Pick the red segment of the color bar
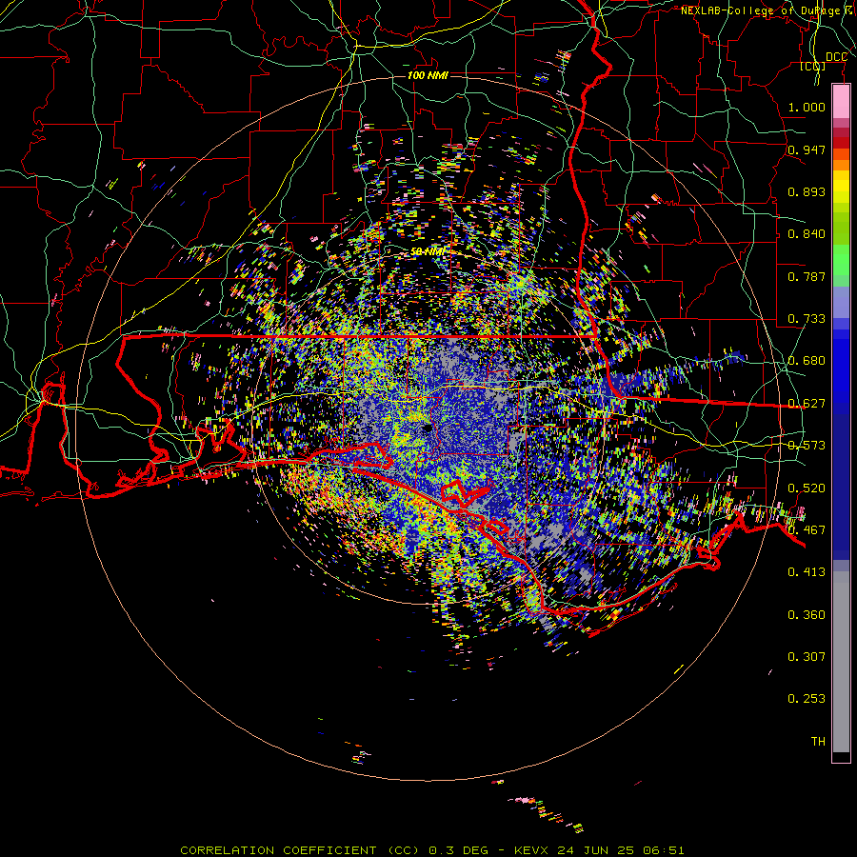The width and height of the screenshot is (857, 857). [841, 143]
